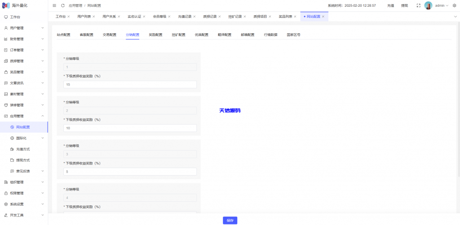Expand the 财务管理 menu chevron
This screenshot has width=460, height=225.
tap(43, 39)
